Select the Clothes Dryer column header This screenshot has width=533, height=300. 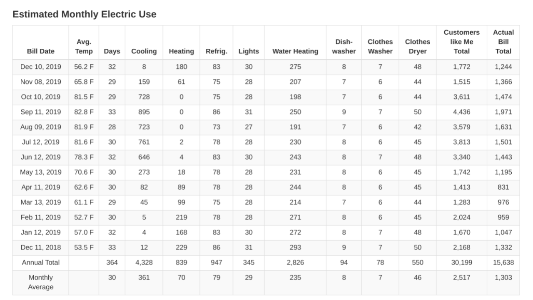(418, 47)
